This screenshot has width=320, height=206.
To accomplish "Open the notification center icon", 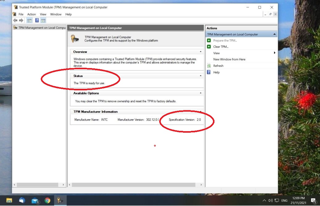I will (x=314, y=201).
